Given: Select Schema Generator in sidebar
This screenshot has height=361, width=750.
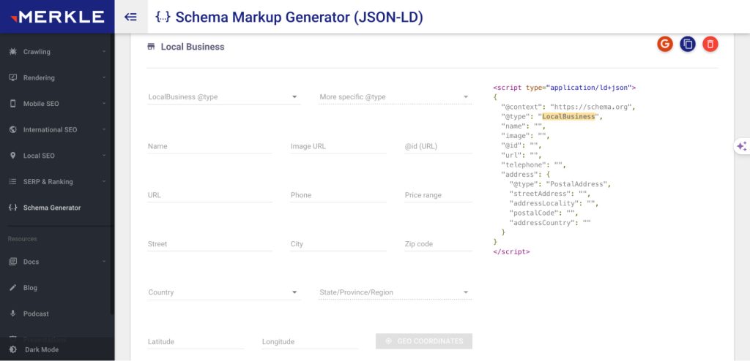Looking at the screenshot, I should click(51, 208).
